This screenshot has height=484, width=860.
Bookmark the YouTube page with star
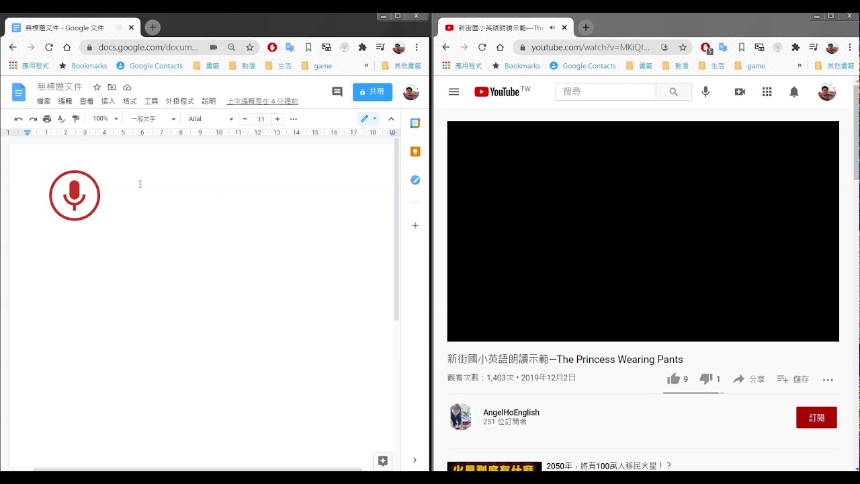point(683,47)
